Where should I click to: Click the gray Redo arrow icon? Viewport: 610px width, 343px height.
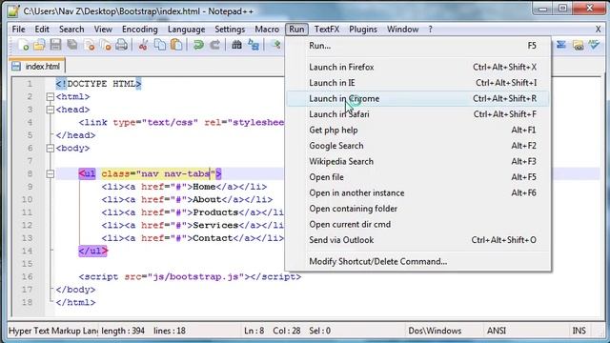point(214,45)
